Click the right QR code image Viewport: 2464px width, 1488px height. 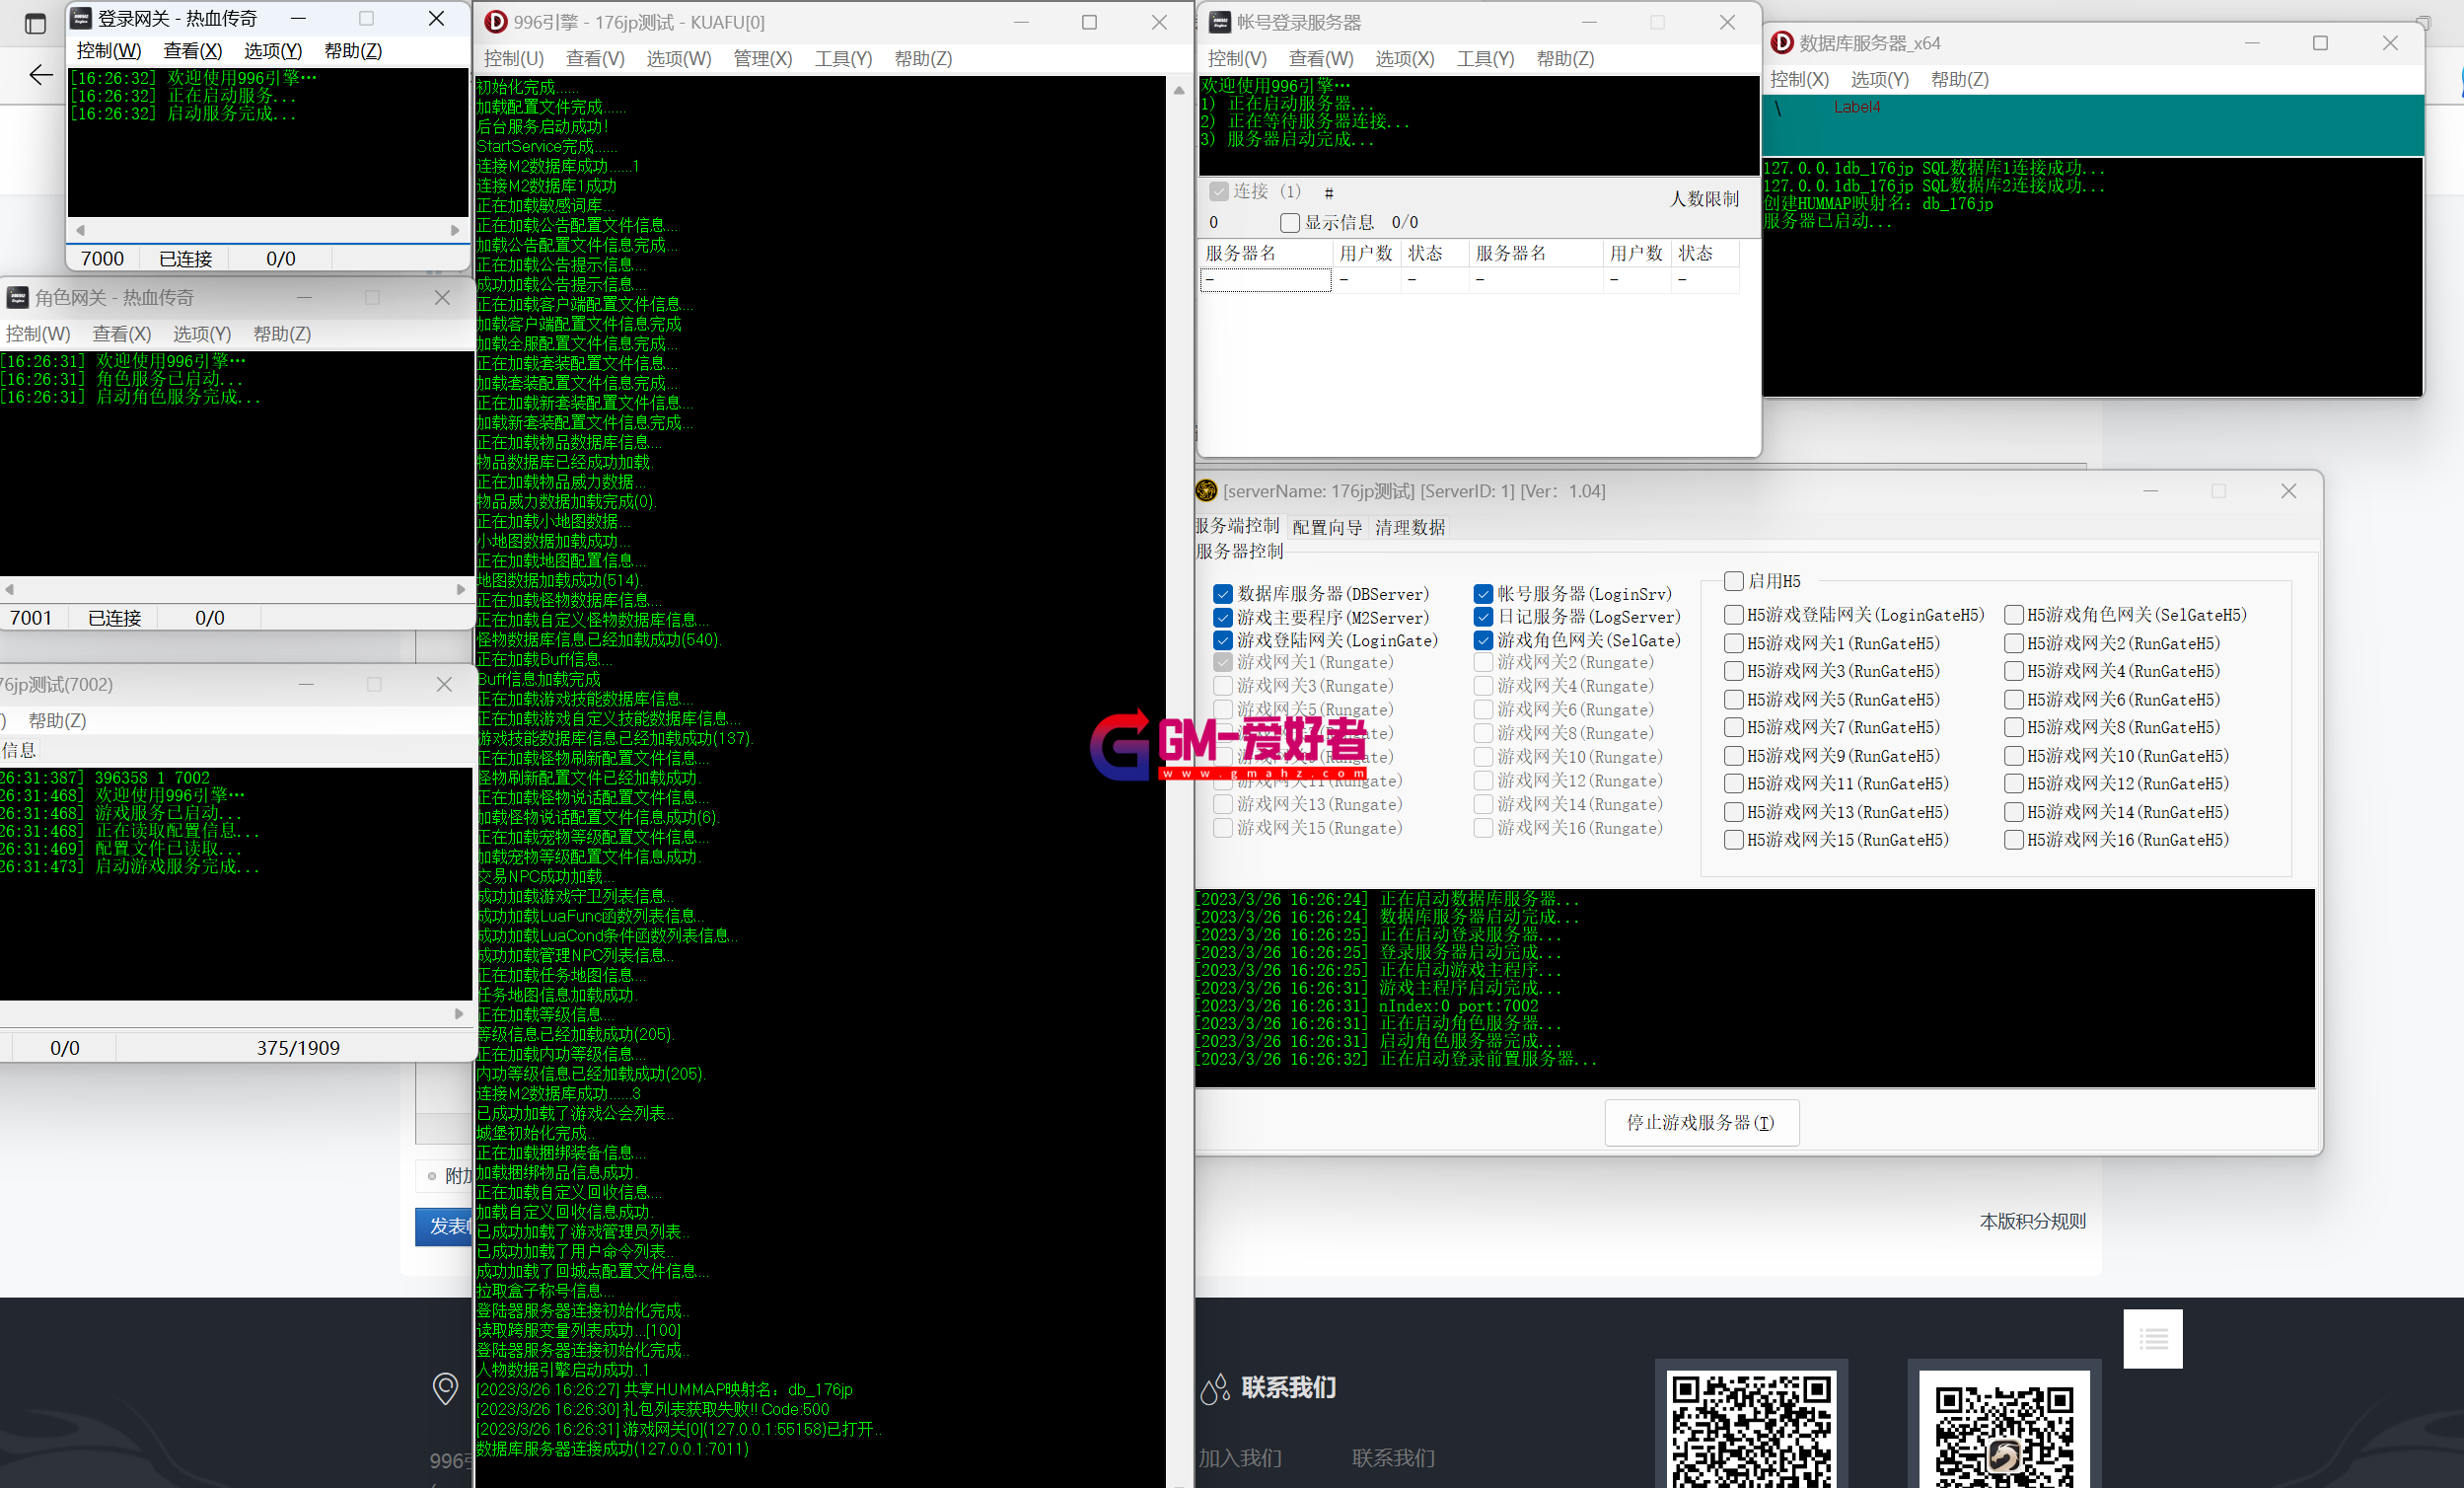tap(2004, 1429)
